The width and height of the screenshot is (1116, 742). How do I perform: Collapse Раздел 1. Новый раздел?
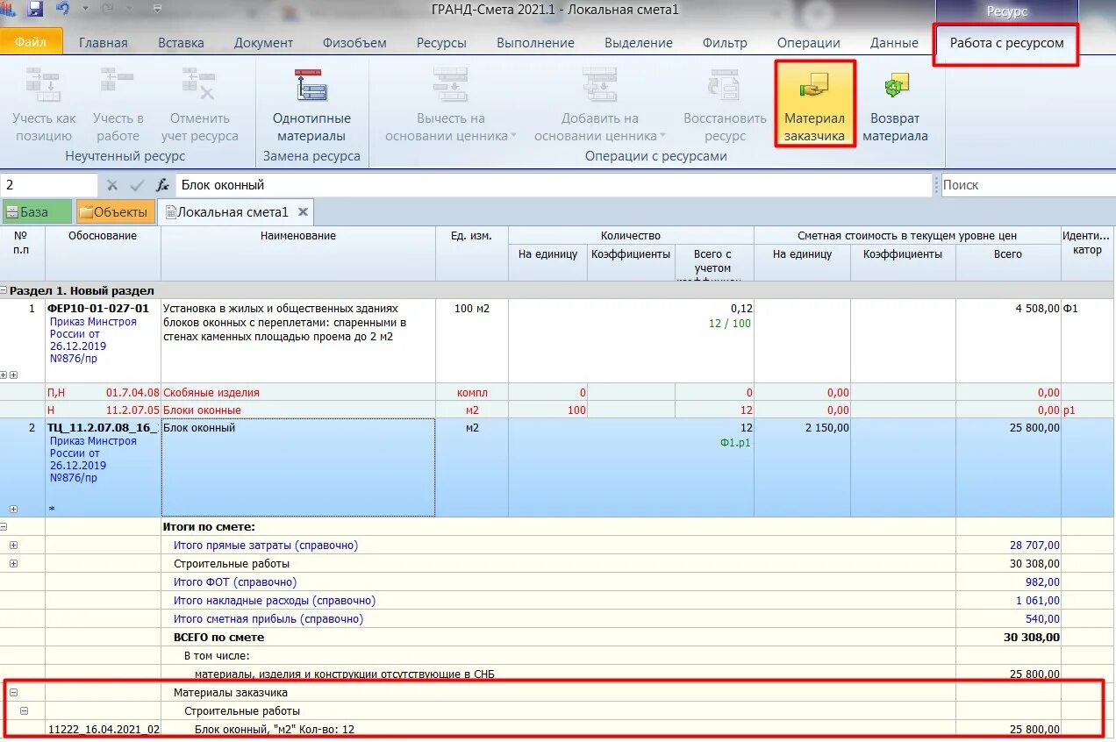coord(4,290)
